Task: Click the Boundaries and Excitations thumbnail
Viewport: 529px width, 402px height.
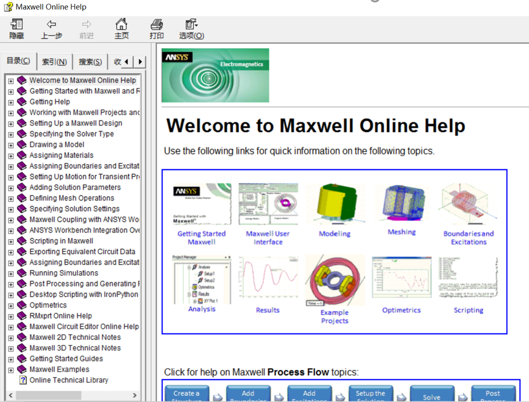Action: coord(468,204)
